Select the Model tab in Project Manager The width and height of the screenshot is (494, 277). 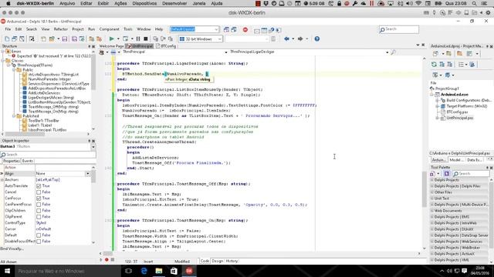coord(456,160)
